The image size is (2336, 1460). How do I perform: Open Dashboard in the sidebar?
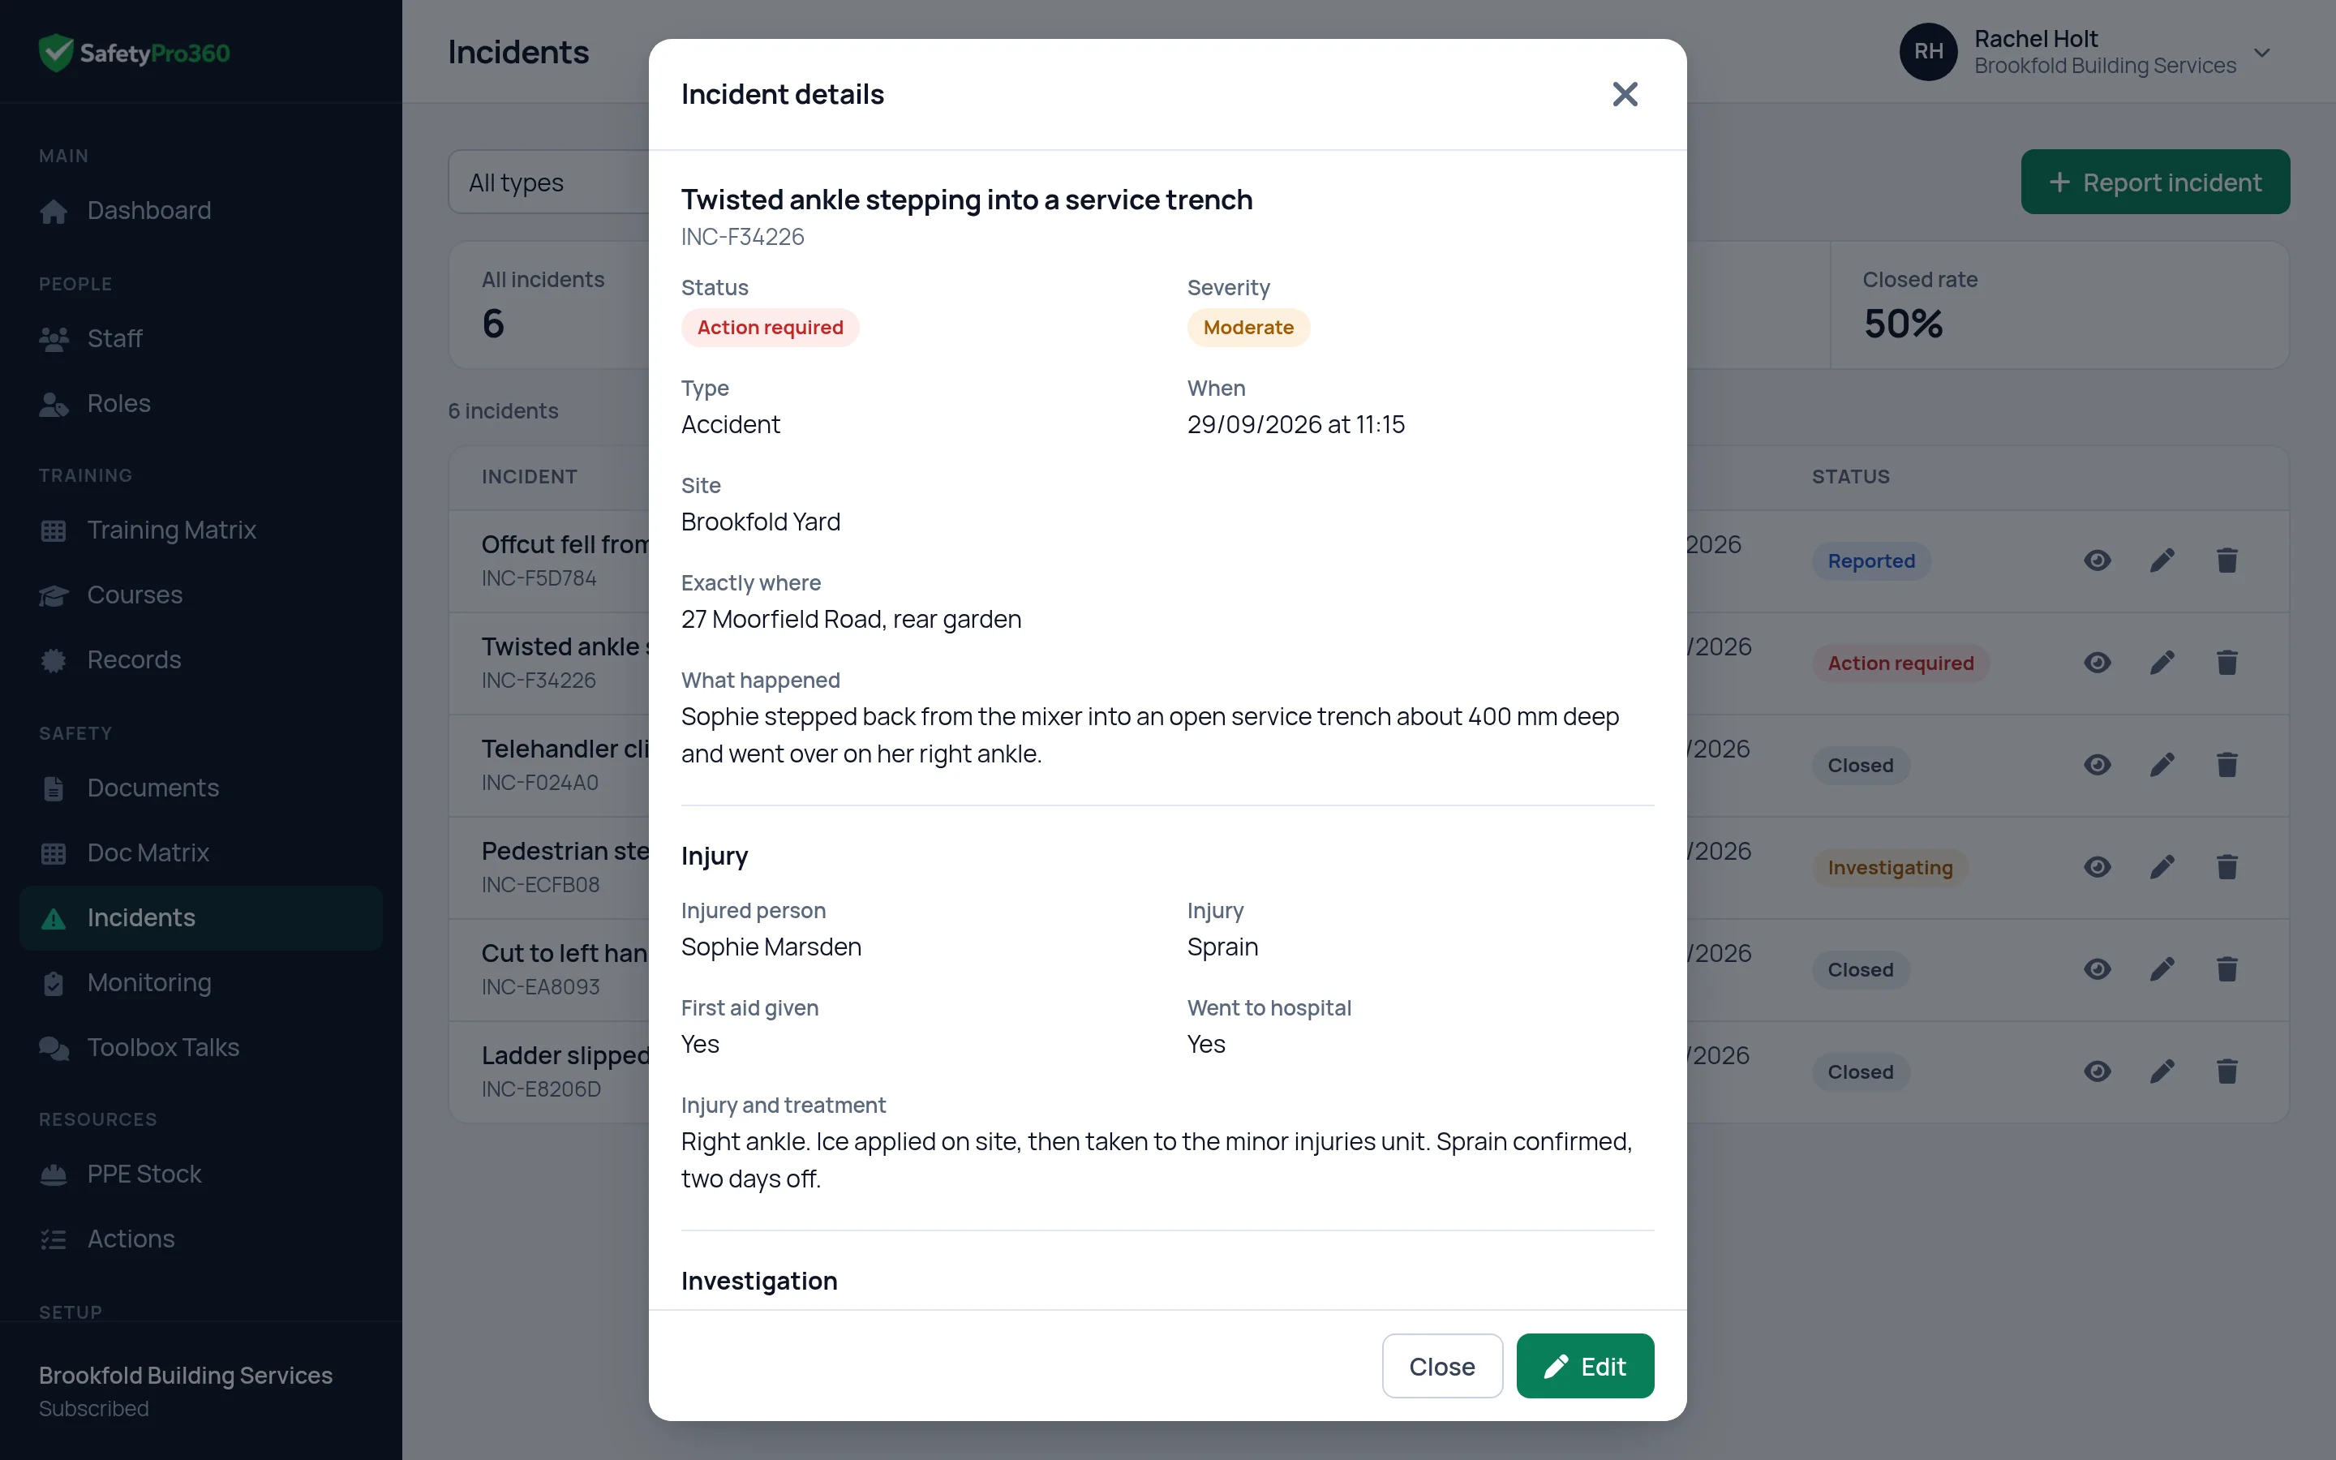point(201,211)
